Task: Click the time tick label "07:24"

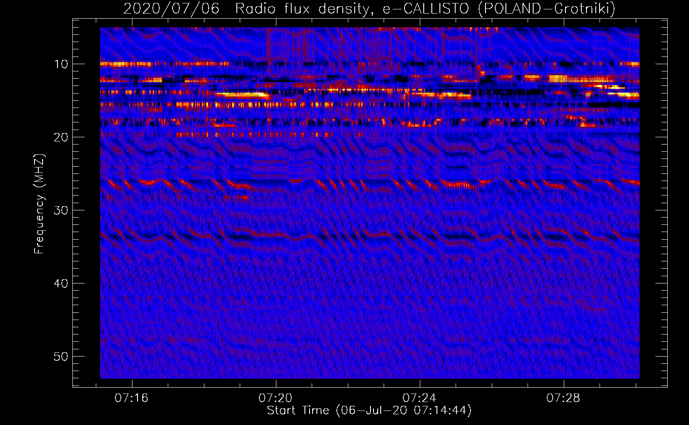Action: coord(419,398)
